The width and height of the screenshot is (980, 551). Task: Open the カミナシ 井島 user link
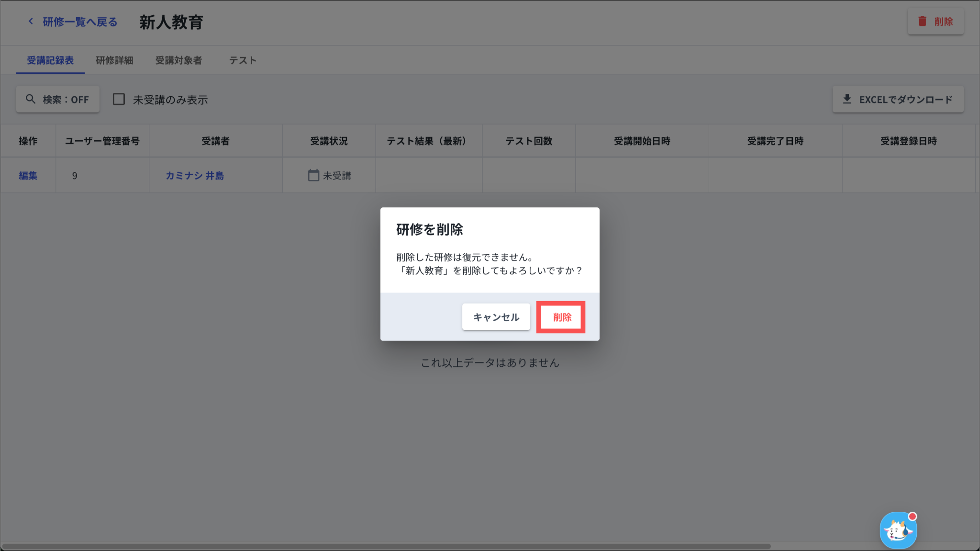pos(195,176)
